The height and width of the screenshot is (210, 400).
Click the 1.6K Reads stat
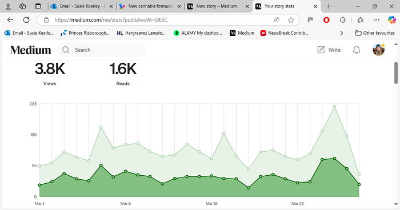click(x=123, y=74)
